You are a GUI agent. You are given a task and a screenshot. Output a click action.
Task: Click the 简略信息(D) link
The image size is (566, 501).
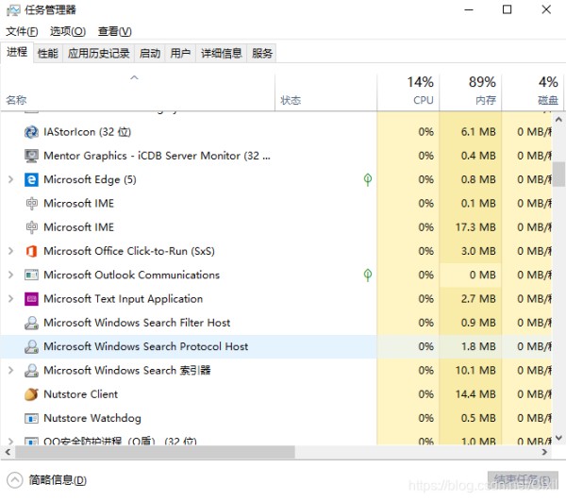[58, 480]
